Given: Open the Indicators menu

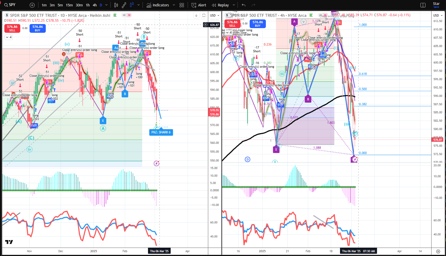Looking at the screenshot, I should pyautogui.click(x=158, y=5).
